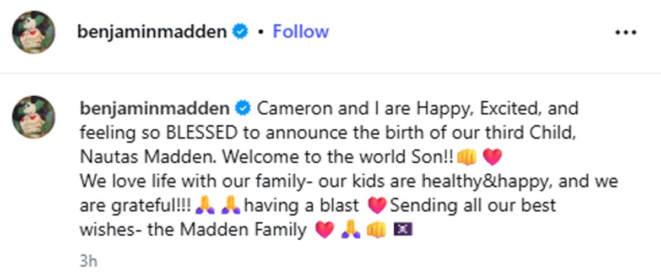Open benjaminmadden profile from header username

(x=152, y=32)
